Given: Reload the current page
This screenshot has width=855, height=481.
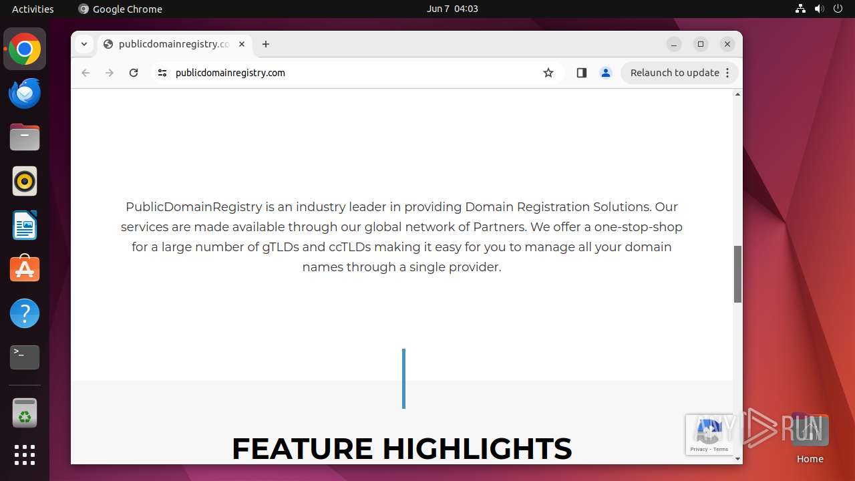Looking at the screenshot, I should pos(134,73).
